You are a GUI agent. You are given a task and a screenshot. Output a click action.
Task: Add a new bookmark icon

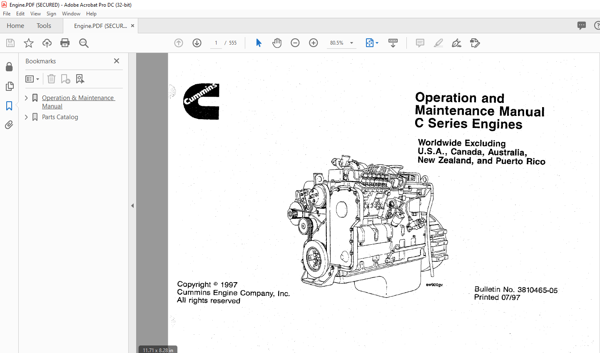click(66, 79)
